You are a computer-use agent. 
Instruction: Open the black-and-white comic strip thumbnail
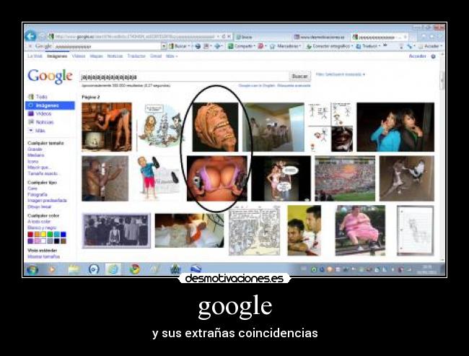point(254,230)
